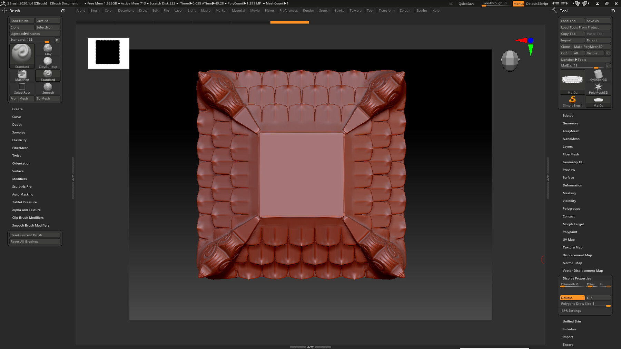Click the bottom tray divider arrows

[x=310, y=347]
